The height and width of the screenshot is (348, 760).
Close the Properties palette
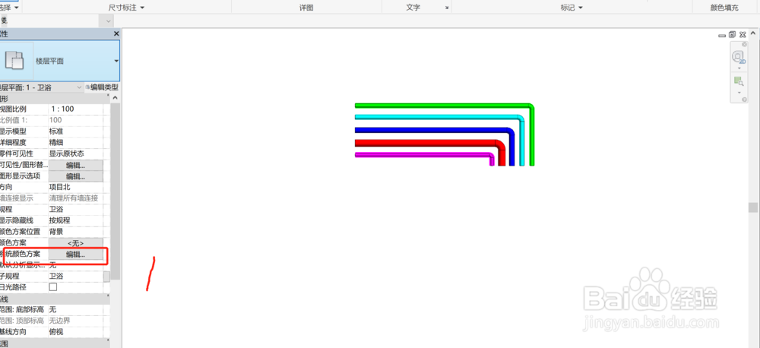click(x=116, y=33)
